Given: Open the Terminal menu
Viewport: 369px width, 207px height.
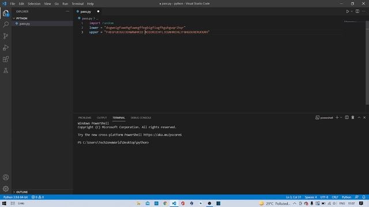Looking at the screenshot, I should (78, 4).
